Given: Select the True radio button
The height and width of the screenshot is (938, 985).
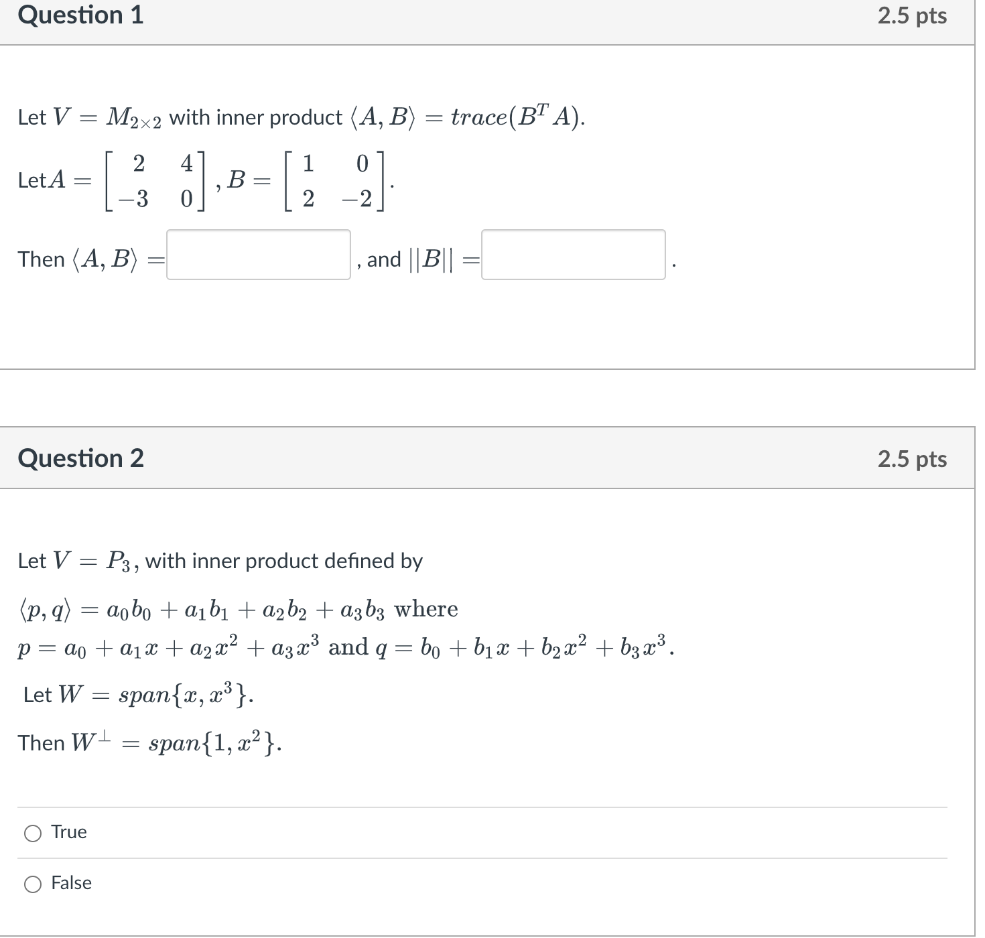Looking at the screenshot, I should click(32, 832).
